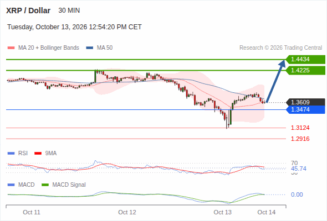This screenshot has height=221, width=327.
Task: Click the Research © 2026 Trading Central credit
Action: (x=280, y=48)
